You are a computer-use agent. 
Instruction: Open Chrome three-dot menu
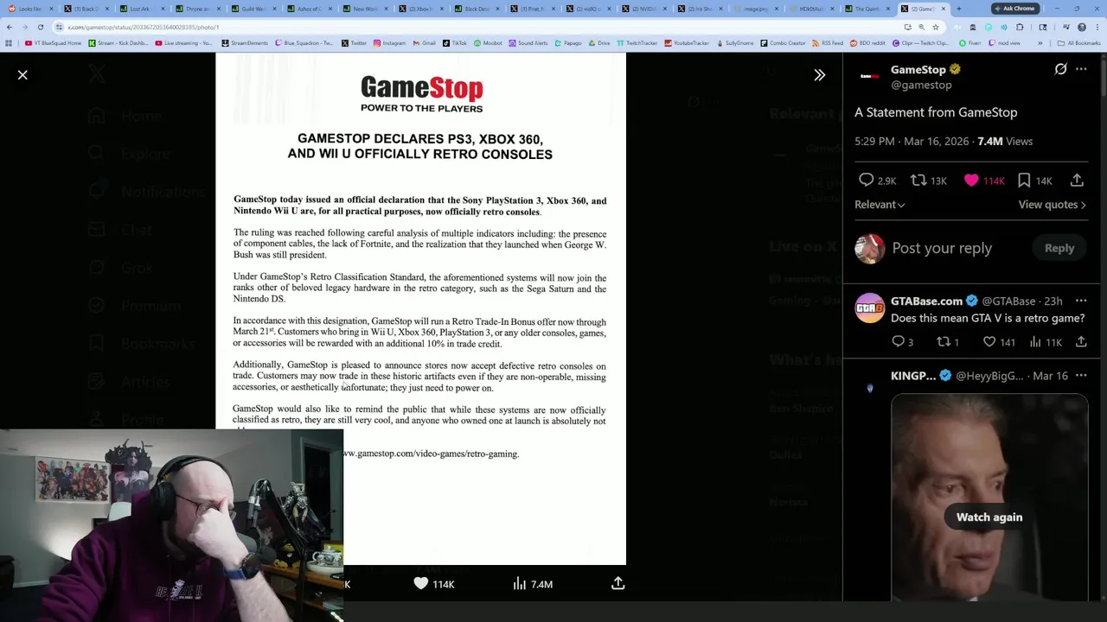pos(1097,27)
